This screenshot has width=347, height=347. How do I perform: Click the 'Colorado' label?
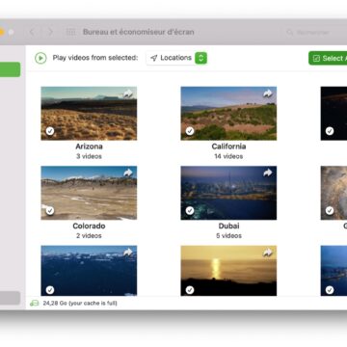tap(89, 226)
